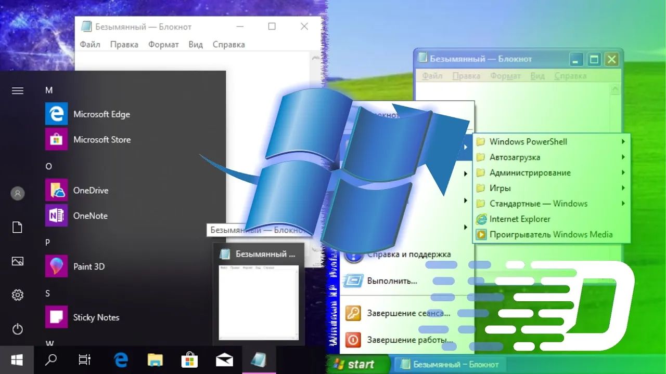Image resolution: width=666 pixels, height=374 pixels.
Task: Minimize the XP-style Notepad window
Action: click(576, 59)
